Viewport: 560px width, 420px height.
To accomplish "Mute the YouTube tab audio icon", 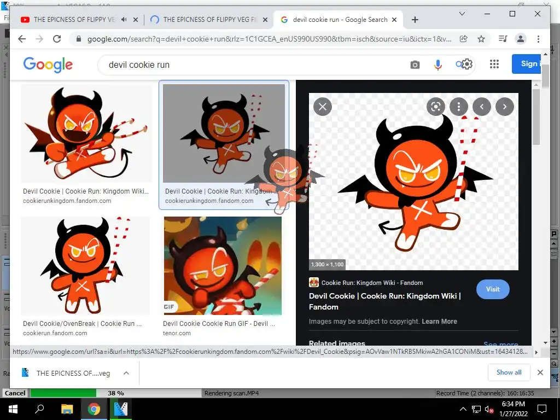I will click(124, 20).
